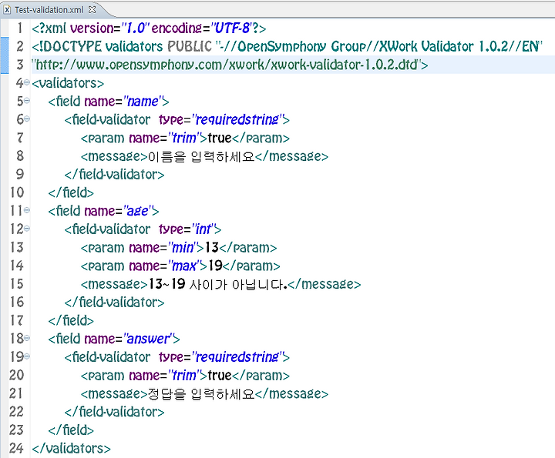
Task: Click "true" value on line 20
Action: point(220,376)
